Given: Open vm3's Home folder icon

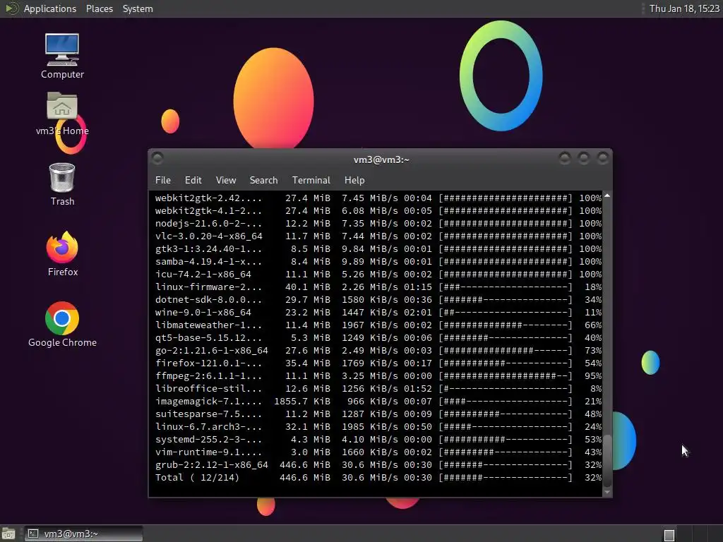Looking at the screenshot, I should coord(62,114).
